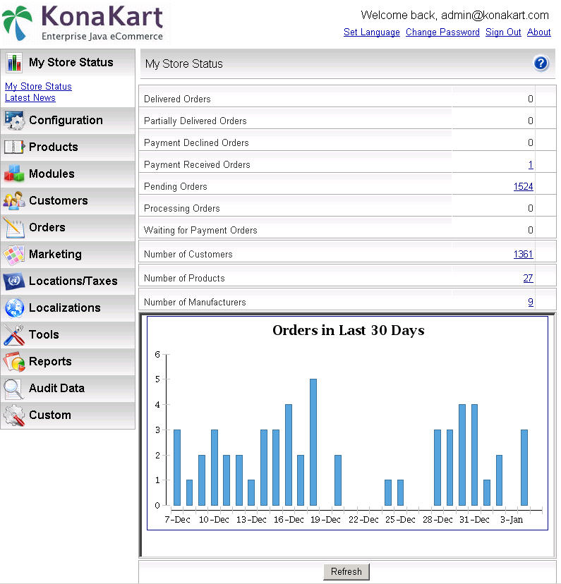Open the Modules menu section
Viewport: 561px width, 584px height.
(68, 174)
